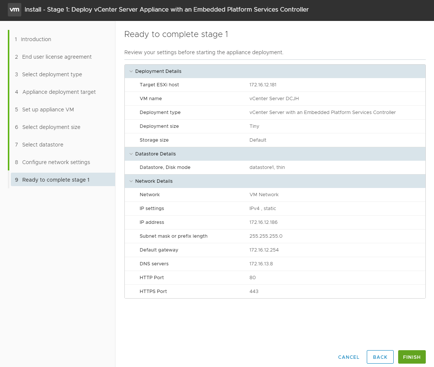Select the target ESXi host value 172.16.12.181
Screen dimensions: 434x367
click(263, 85)
